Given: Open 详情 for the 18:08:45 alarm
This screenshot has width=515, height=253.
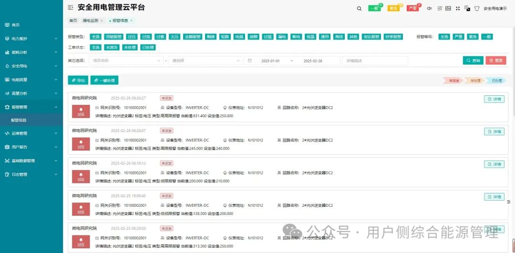Looking at the screenshot, I should [494, 197].
